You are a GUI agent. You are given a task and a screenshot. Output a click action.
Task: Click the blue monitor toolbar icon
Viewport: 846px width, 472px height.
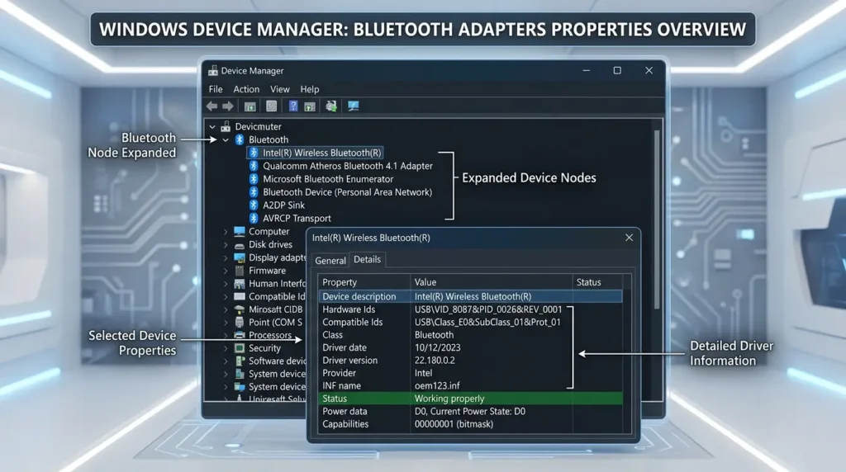(x=354, y=106)
